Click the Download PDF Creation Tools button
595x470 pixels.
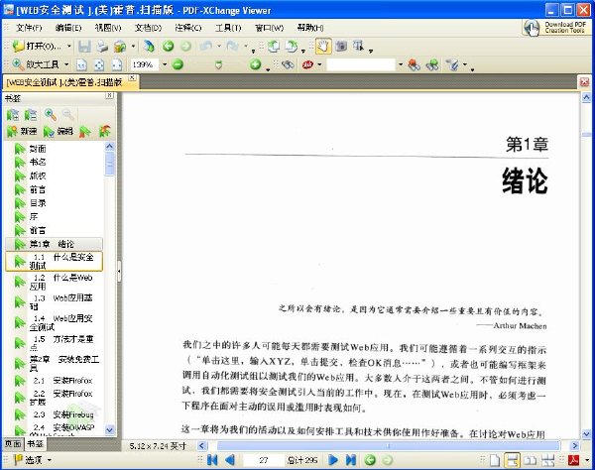point(556,28)
